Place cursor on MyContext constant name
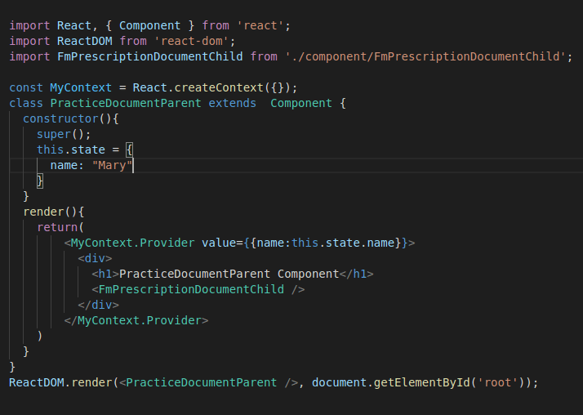Viewport: 583px width, 415px height. click(x=81, y=87)
